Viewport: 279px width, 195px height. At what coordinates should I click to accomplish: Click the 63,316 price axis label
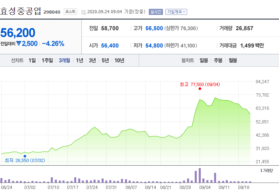[262, 108]
